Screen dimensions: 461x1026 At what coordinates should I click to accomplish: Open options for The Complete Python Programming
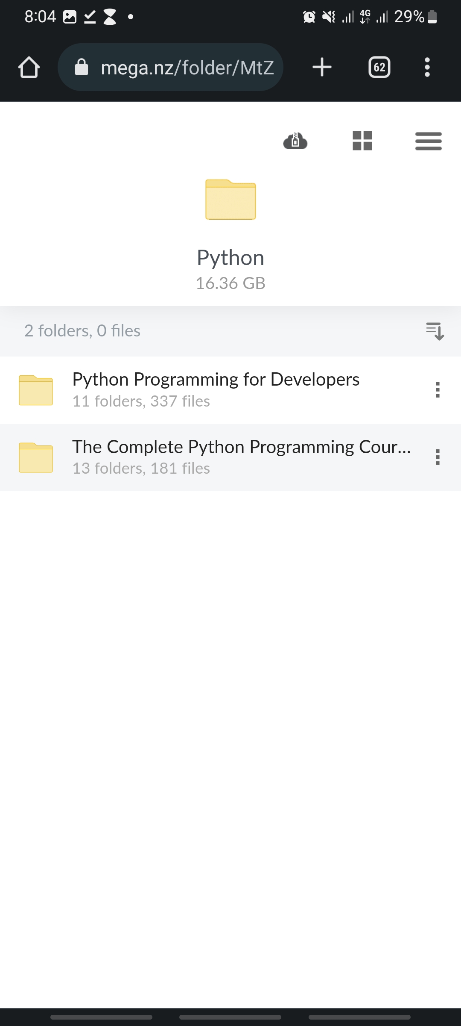coord(438,457)
